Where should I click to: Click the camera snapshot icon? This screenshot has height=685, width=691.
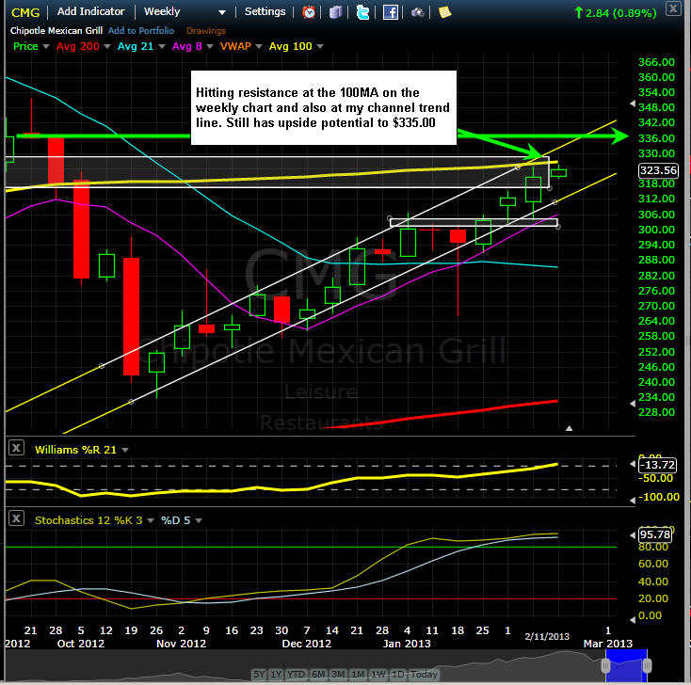click(417, 12)
